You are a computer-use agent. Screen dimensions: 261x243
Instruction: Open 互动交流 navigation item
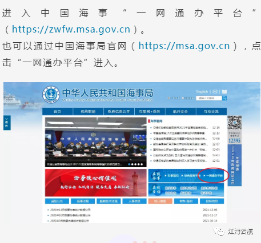tap(211, 112)
